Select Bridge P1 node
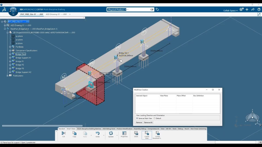 point(20,61)
